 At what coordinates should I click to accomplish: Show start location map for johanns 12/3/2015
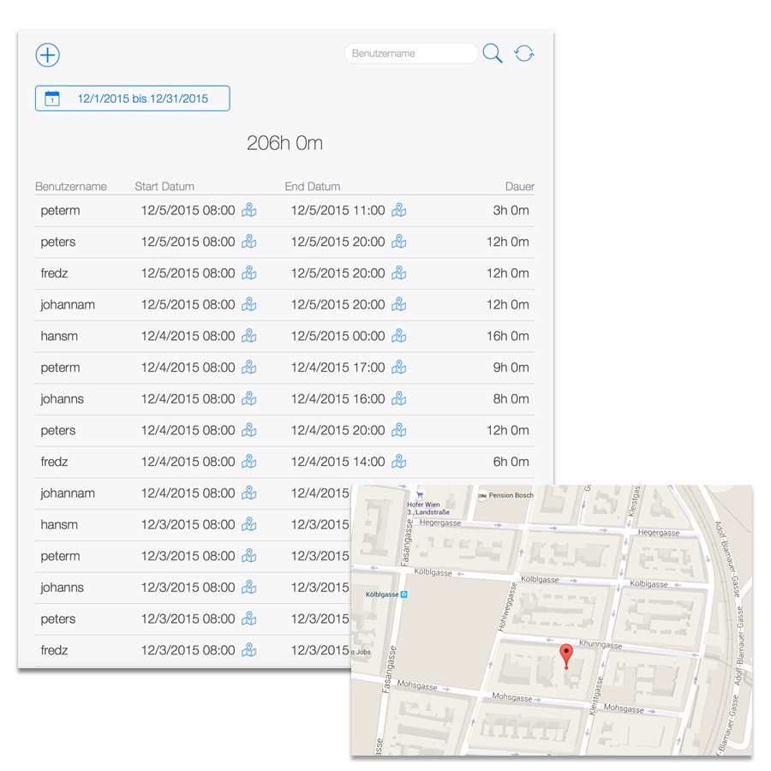point(248,588)
